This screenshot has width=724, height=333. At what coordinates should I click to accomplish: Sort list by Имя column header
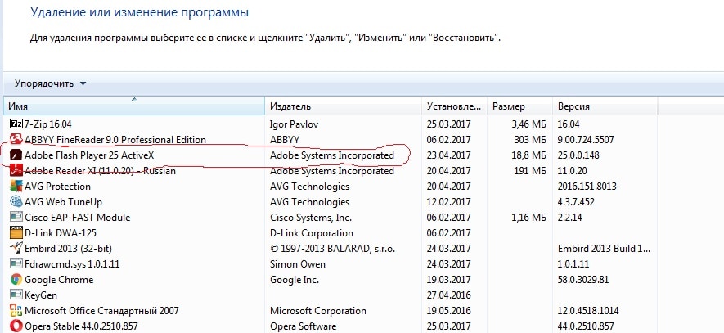point(134,106)
